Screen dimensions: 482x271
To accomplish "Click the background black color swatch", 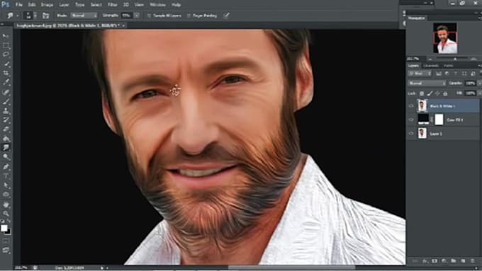I will [9, 231].
